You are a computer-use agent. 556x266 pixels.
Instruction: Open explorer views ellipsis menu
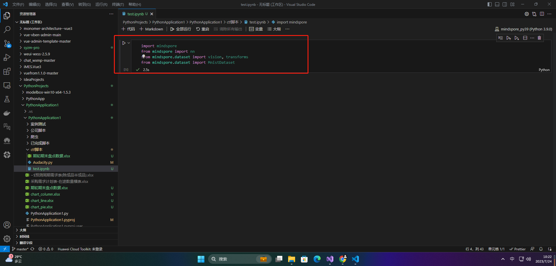[111, 14]
